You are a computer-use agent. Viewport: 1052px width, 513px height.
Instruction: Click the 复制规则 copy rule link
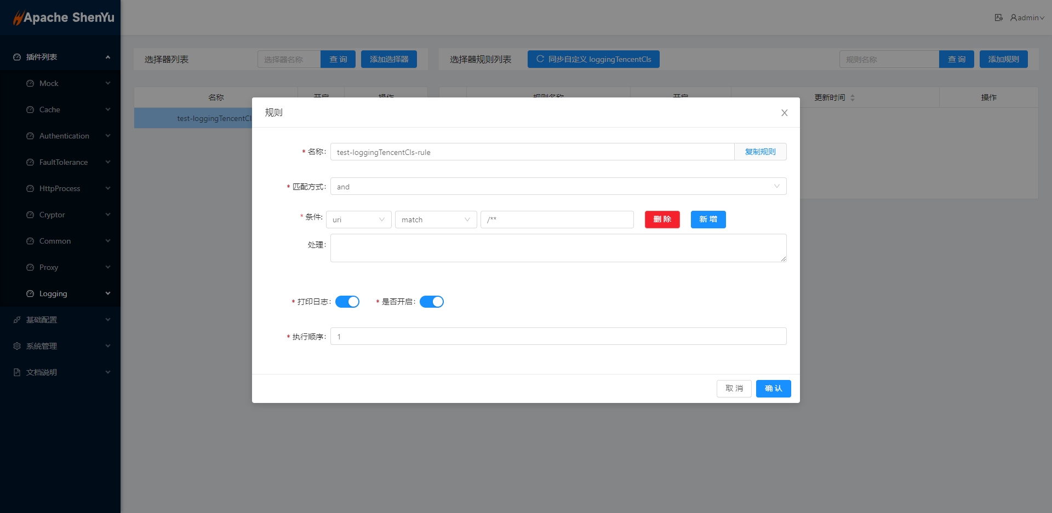click(x=760, y=152)
